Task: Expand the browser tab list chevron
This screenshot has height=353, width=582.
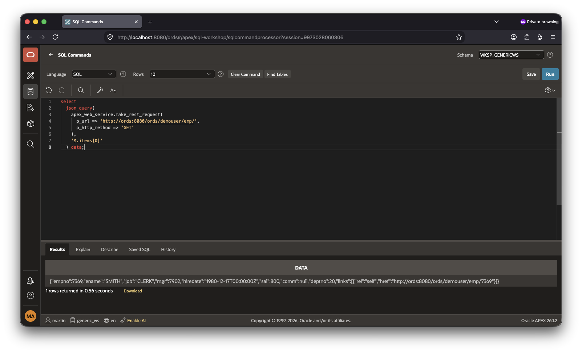Action: coord(497,22)
